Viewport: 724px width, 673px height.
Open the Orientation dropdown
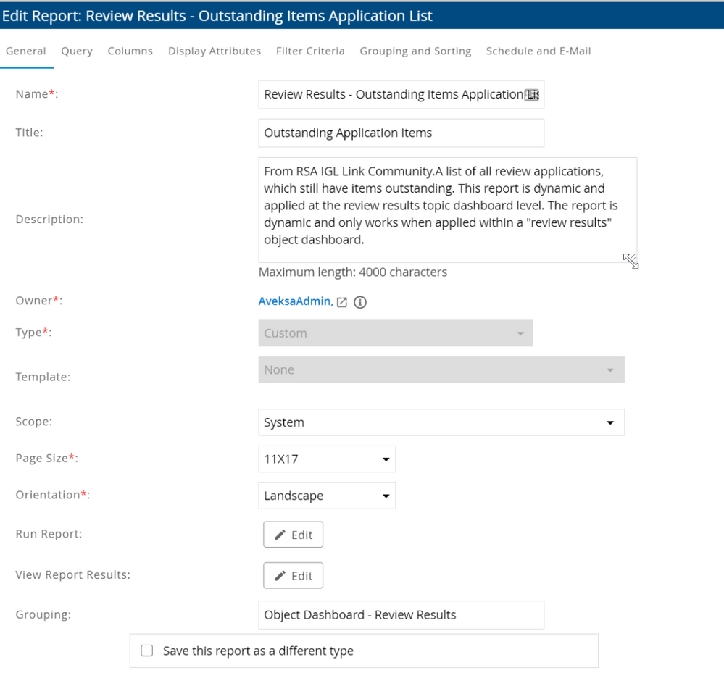pyautogui.click(x=327, y=496)
